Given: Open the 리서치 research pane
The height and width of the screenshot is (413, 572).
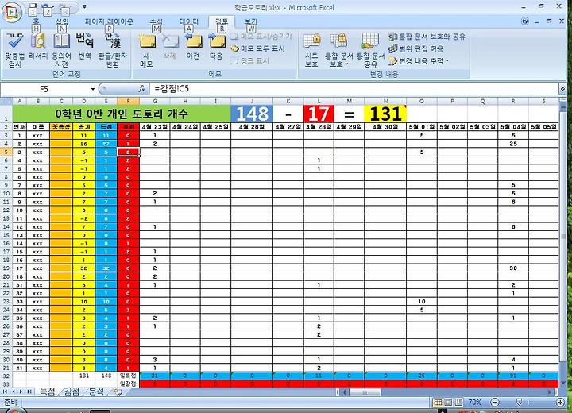Looking at the screenshot, I should 38,46.
